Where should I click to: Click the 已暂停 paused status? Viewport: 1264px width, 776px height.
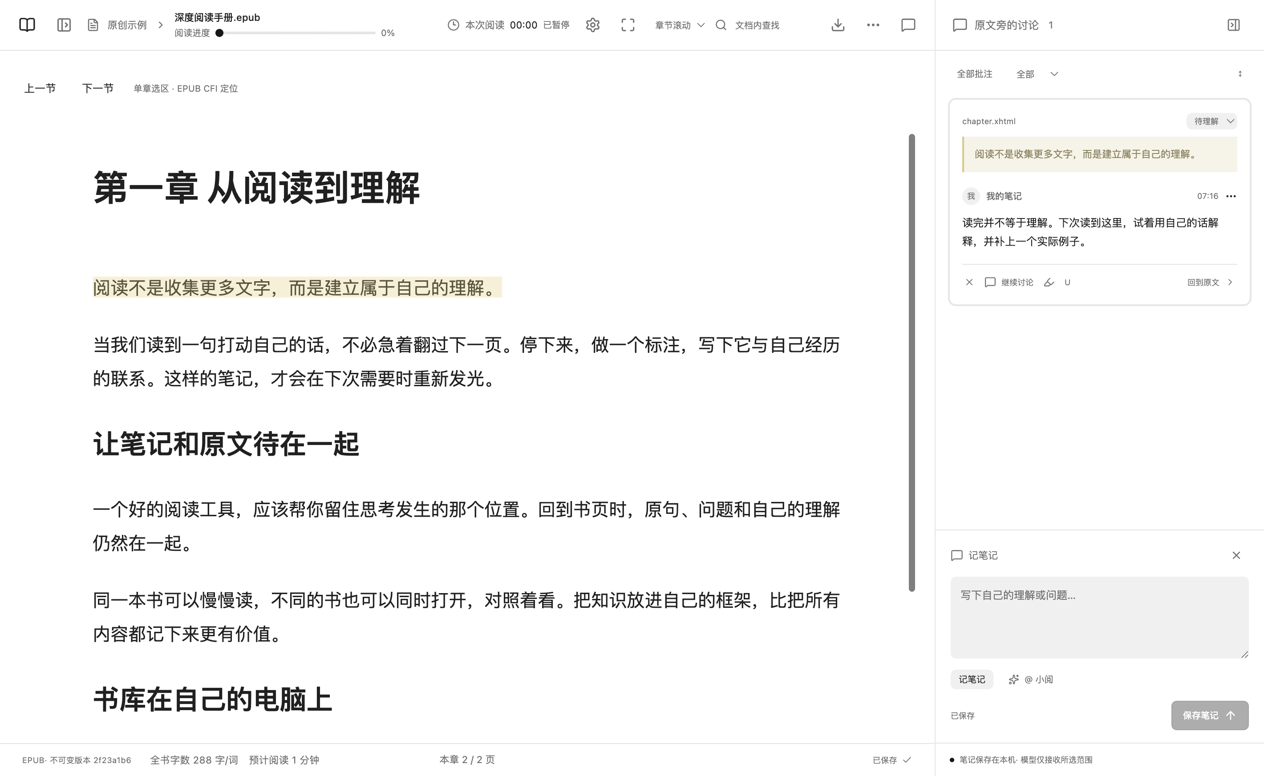point(556,24)
